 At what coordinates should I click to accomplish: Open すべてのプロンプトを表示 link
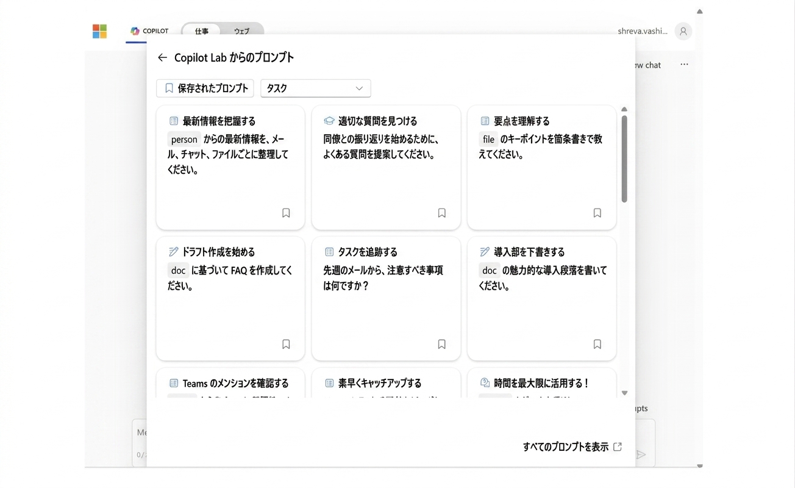pos(566,447)
